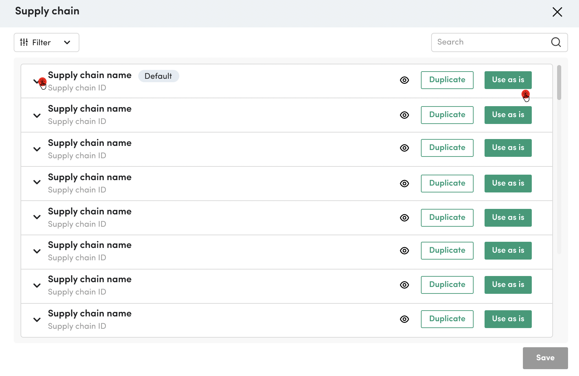Viewport: 579px width, 376px height.
Task: Expand the second supply chain row chevron
Action: click(37, 116)
